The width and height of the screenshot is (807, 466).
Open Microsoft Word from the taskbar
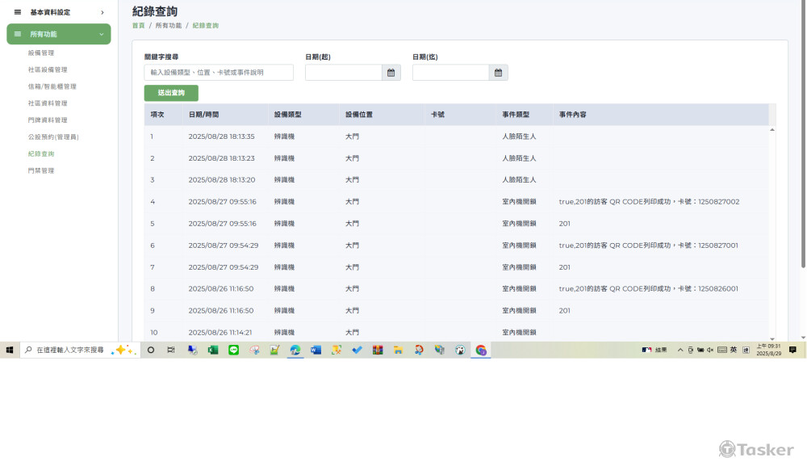pyautogui.click(x=316, y=350)
